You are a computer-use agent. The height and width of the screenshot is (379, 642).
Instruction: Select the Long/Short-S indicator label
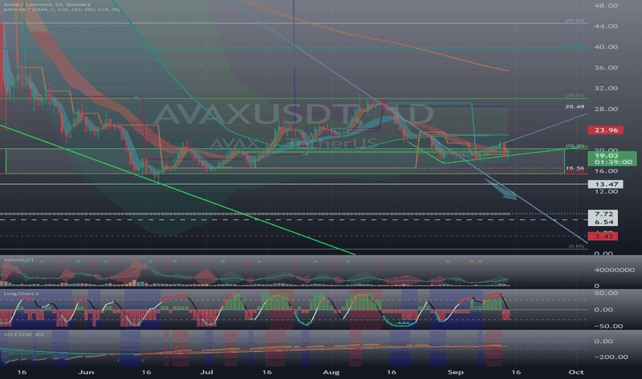[x=21, y=294]
